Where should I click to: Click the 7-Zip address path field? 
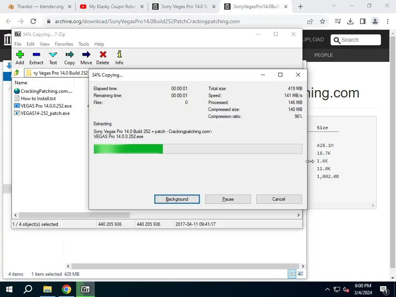click(57, 73)
